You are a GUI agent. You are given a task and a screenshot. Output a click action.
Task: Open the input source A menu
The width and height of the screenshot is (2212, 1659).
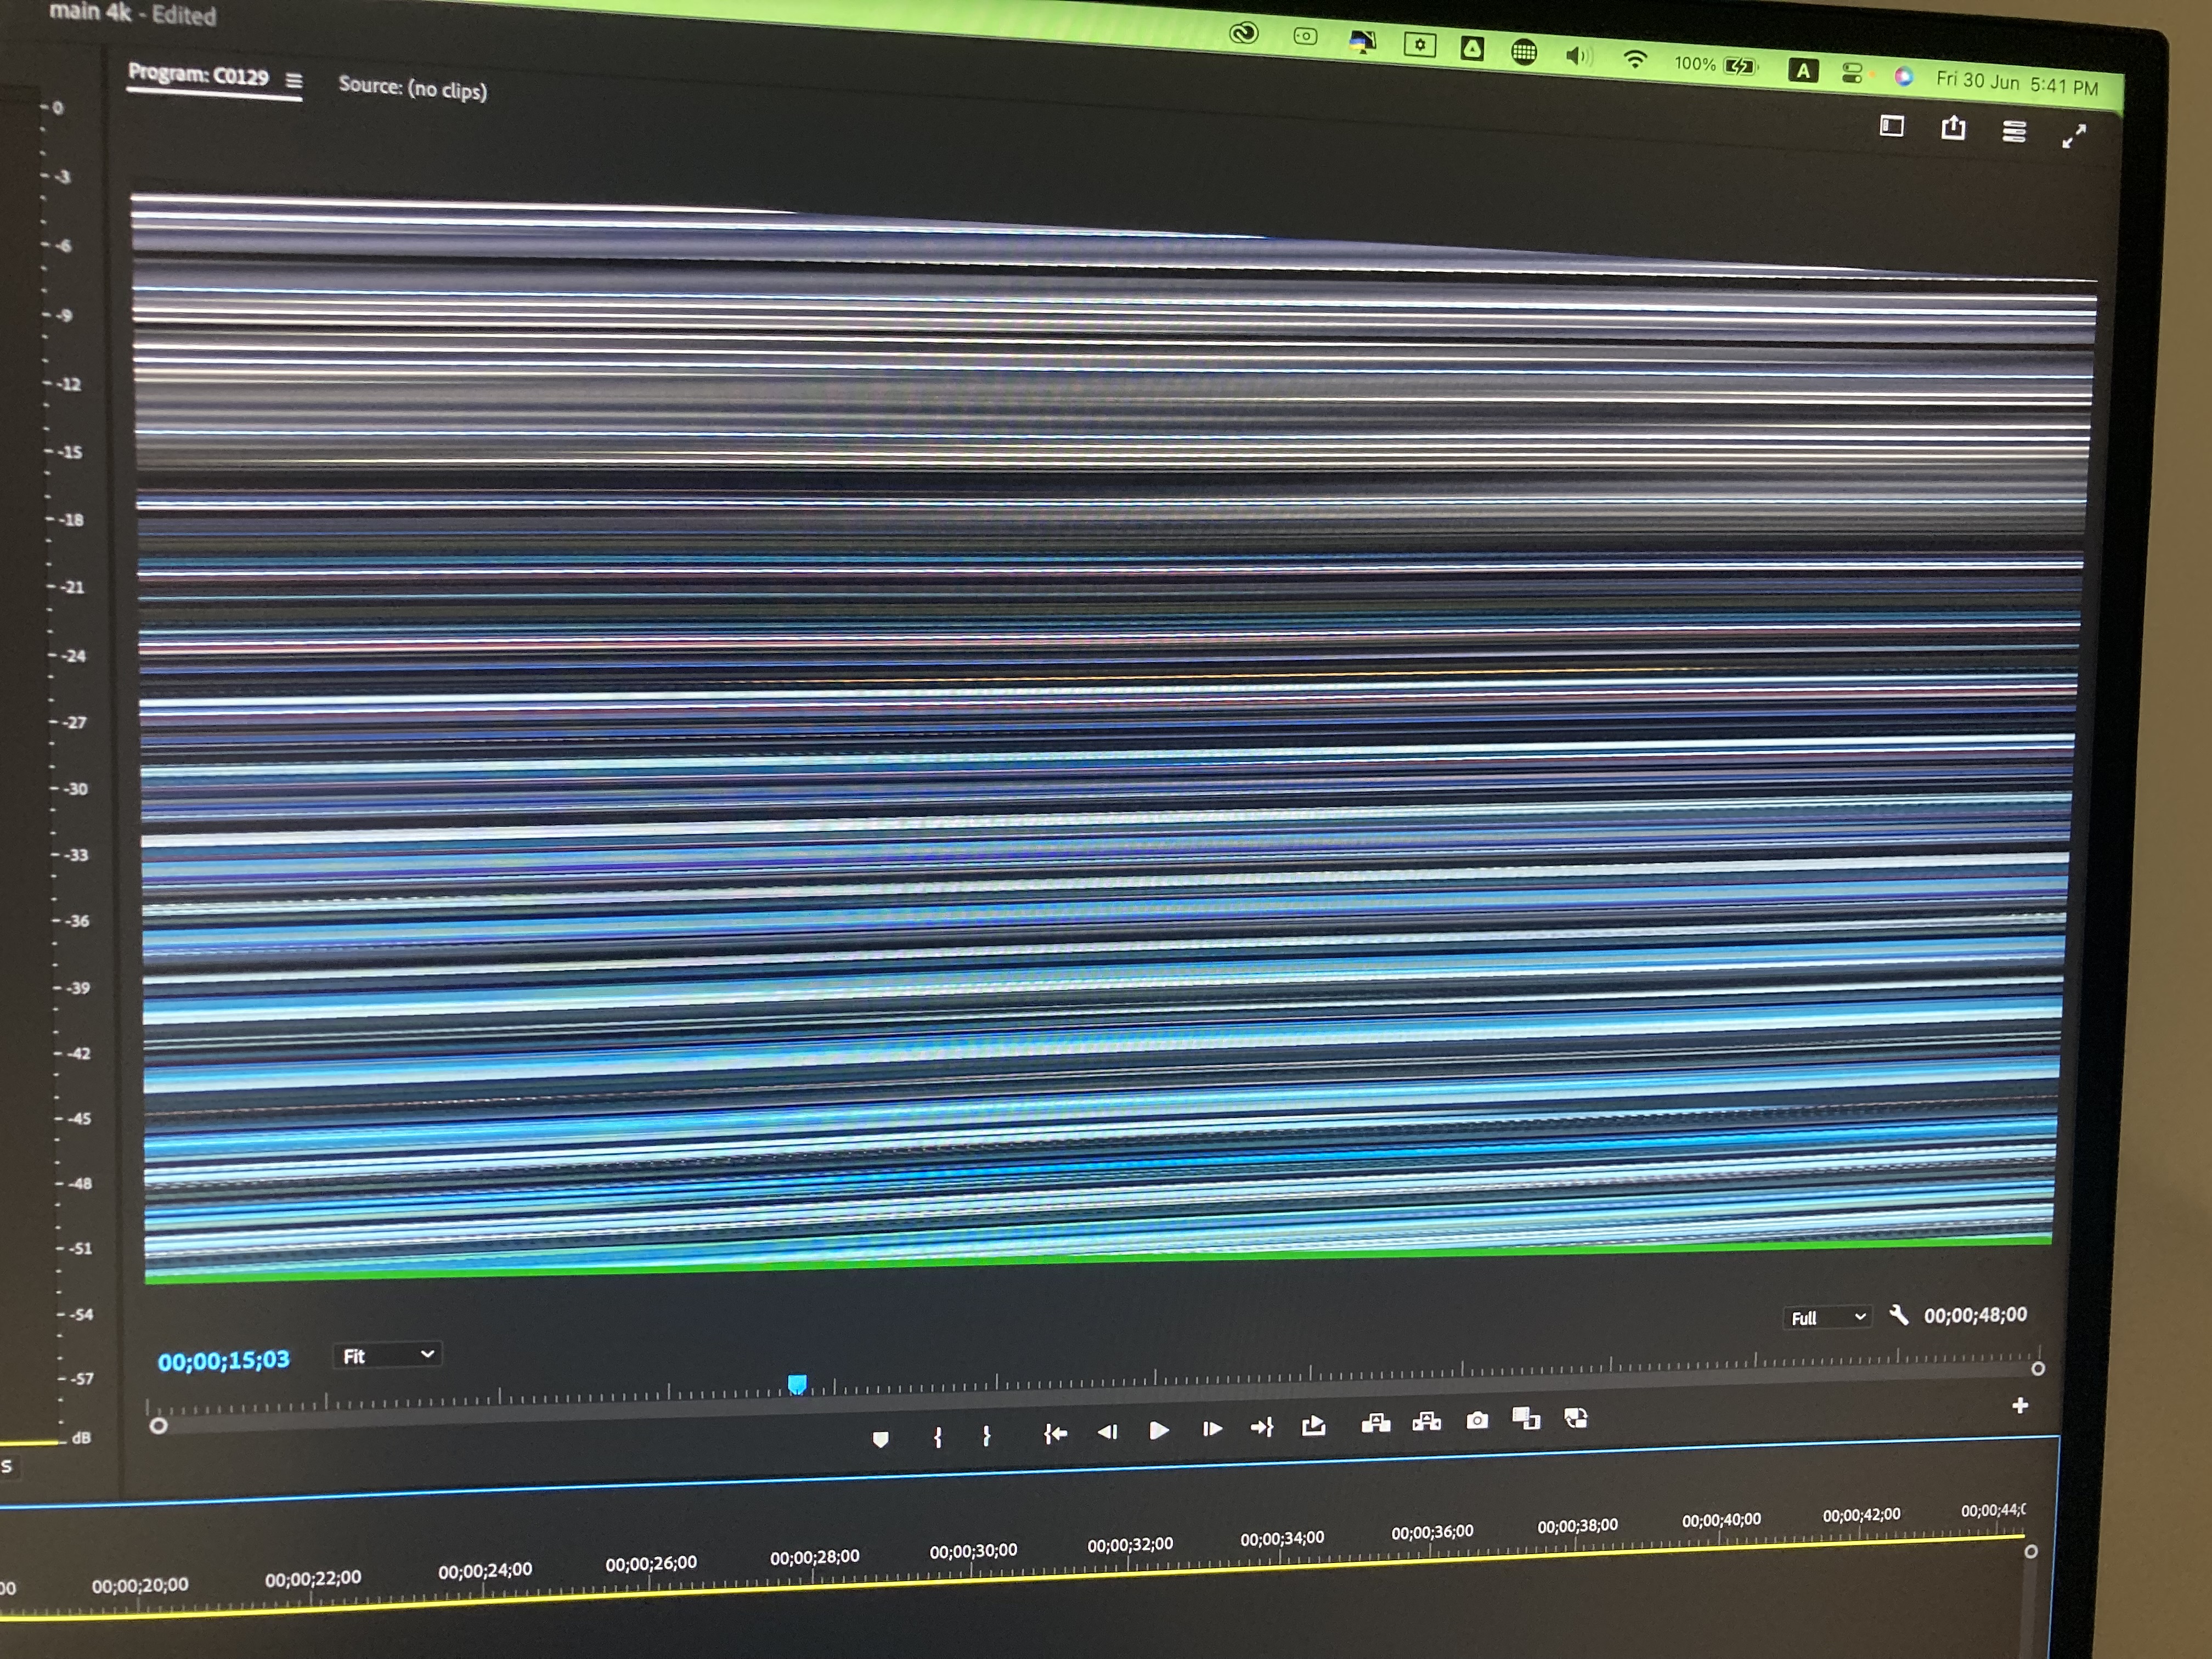tap(1803, 70)
